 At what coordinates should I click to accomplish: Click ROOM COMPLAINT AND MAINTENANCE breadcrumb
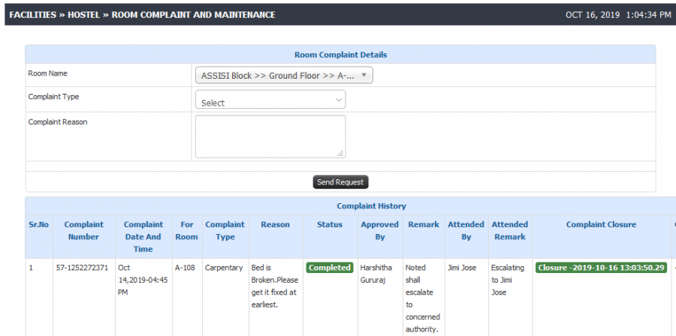pyautogui.click(x=194, y=15)
